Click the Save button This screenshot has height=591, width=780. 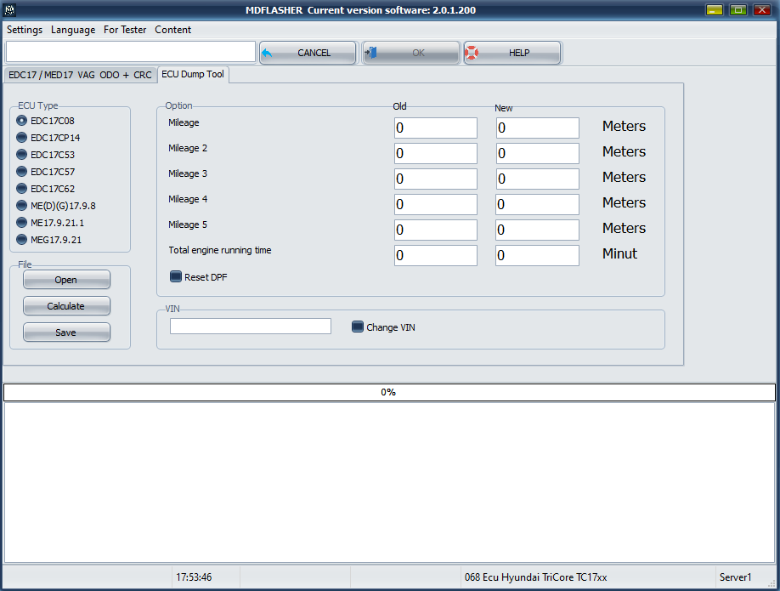point(66,332)
